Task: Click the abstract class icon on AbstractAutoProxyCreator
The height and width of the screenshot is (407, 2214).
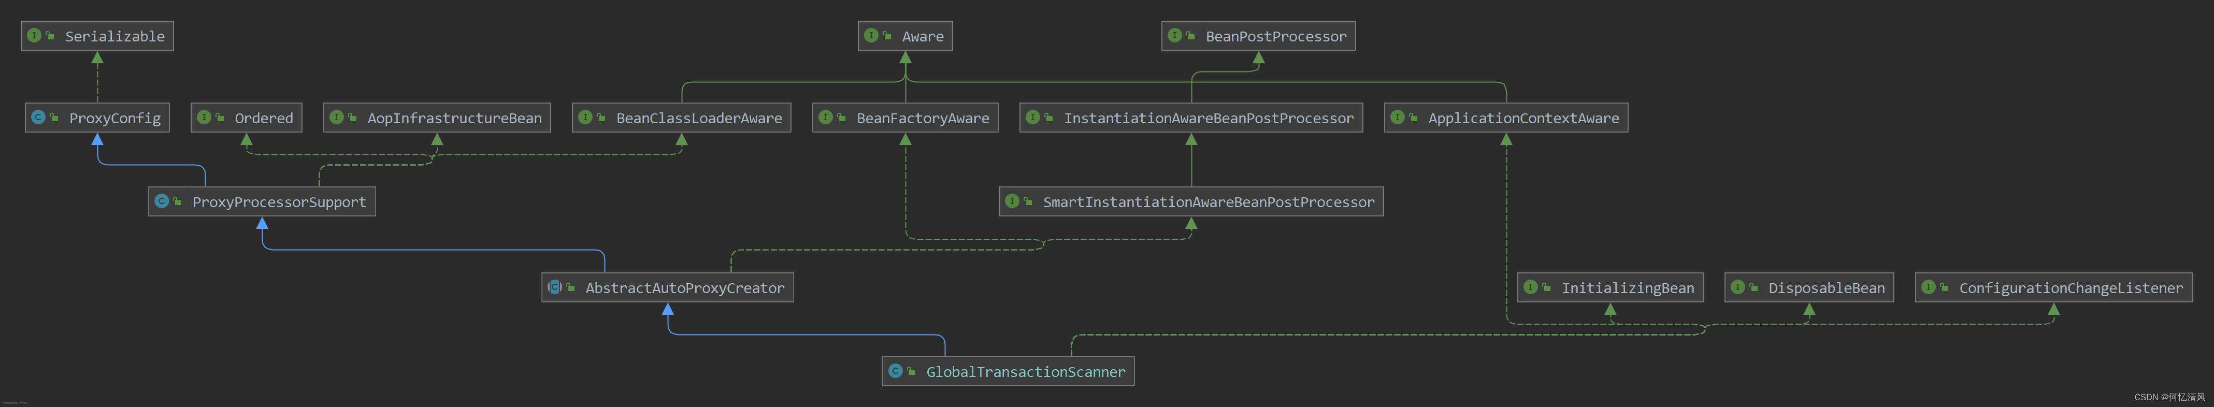Action: 555,287
